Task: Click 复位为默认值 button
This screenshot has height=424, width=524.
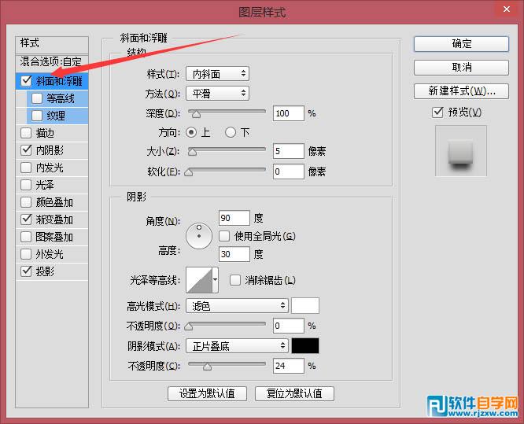Action: click(294, 393)
